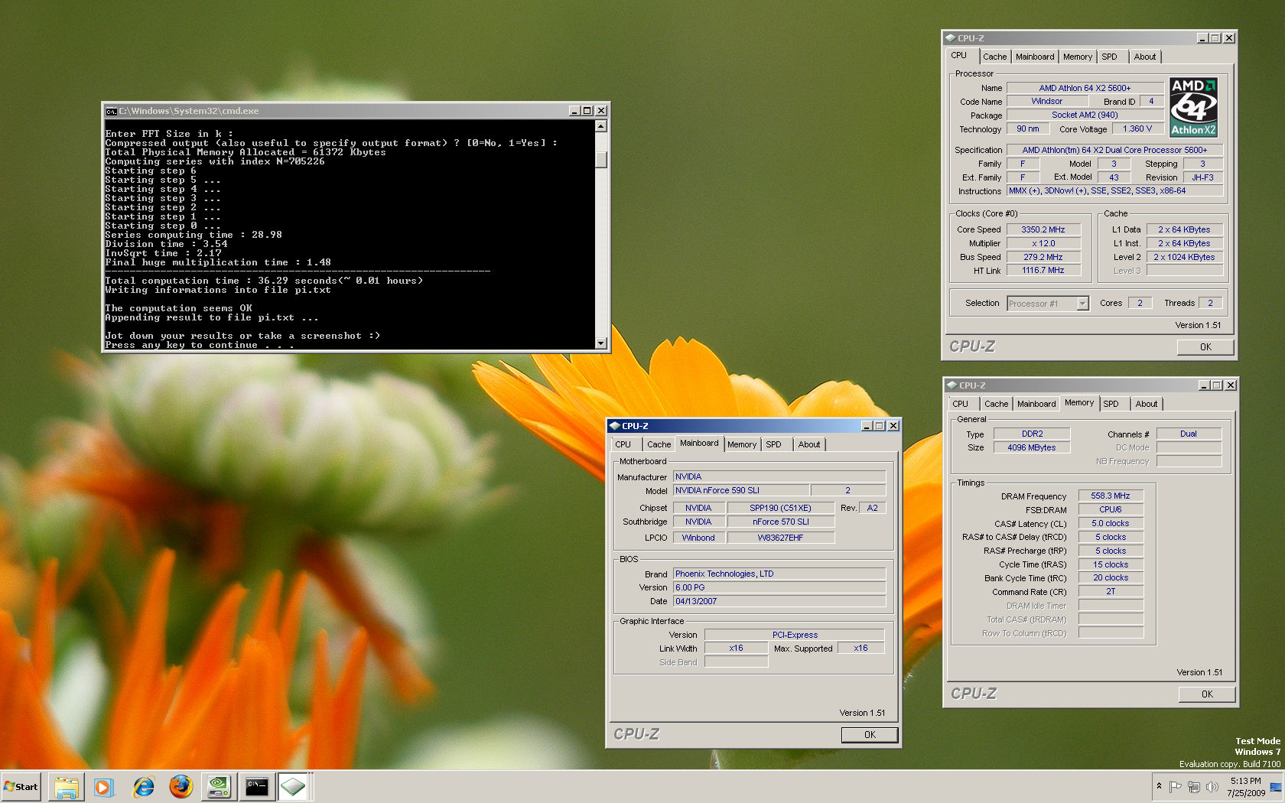Click the CPU-Z taskbar button

click(293, 786)
